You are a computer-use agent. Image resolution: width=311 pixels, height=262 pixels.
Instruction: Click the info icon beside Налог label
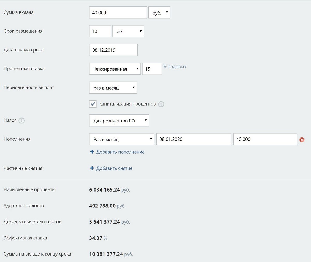point(22,121)
